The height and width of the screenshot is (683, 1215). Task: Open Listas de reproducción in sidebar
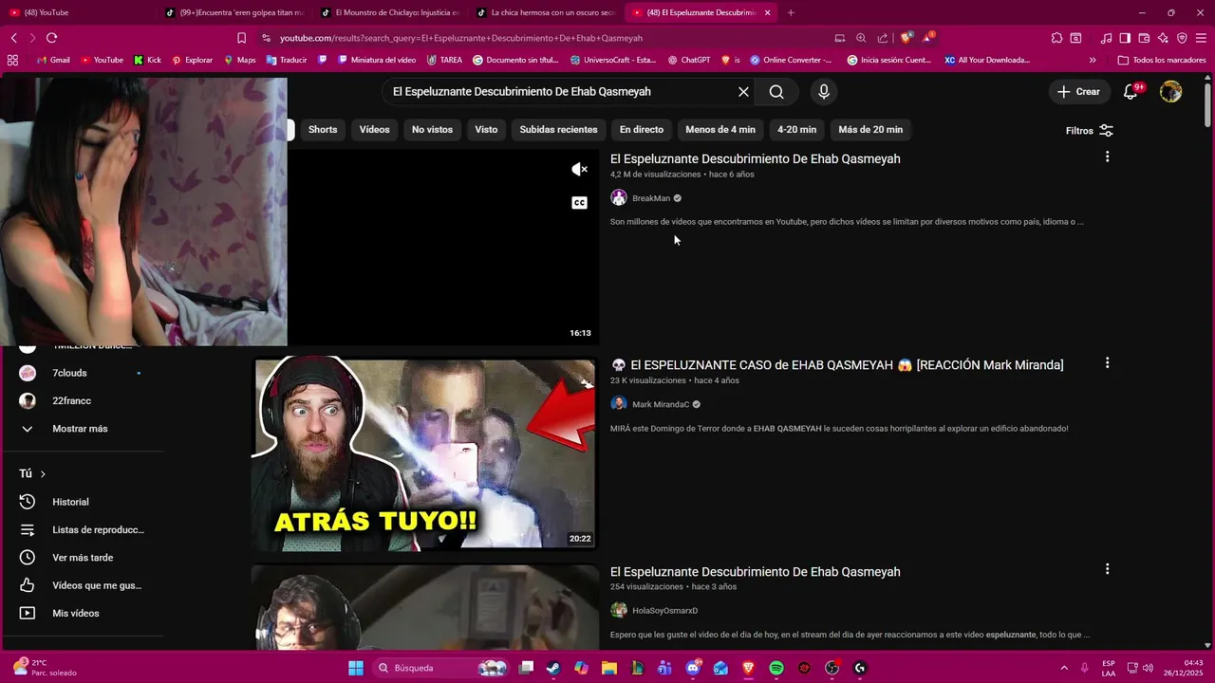pos(98,530)
